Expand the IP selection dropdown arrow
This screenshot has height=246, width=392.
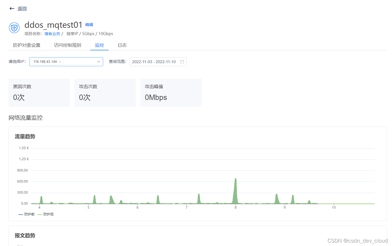click(x=99, y=61)
